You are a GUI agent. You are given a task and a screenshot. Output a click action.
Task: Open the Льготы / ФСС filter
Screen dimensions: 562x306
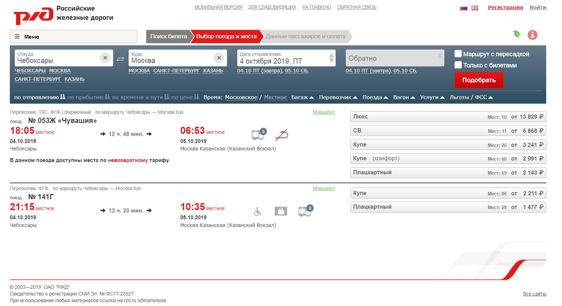[x=471, y=97]
